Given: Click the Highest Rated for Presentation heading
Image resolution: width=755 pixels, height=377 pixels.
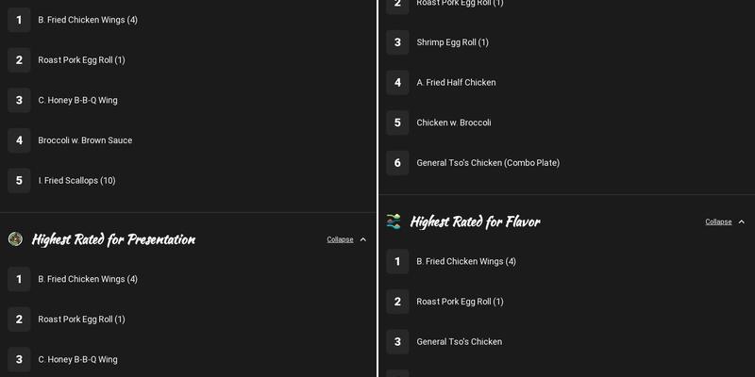Looking at the screenshot, I should point(113,239).
